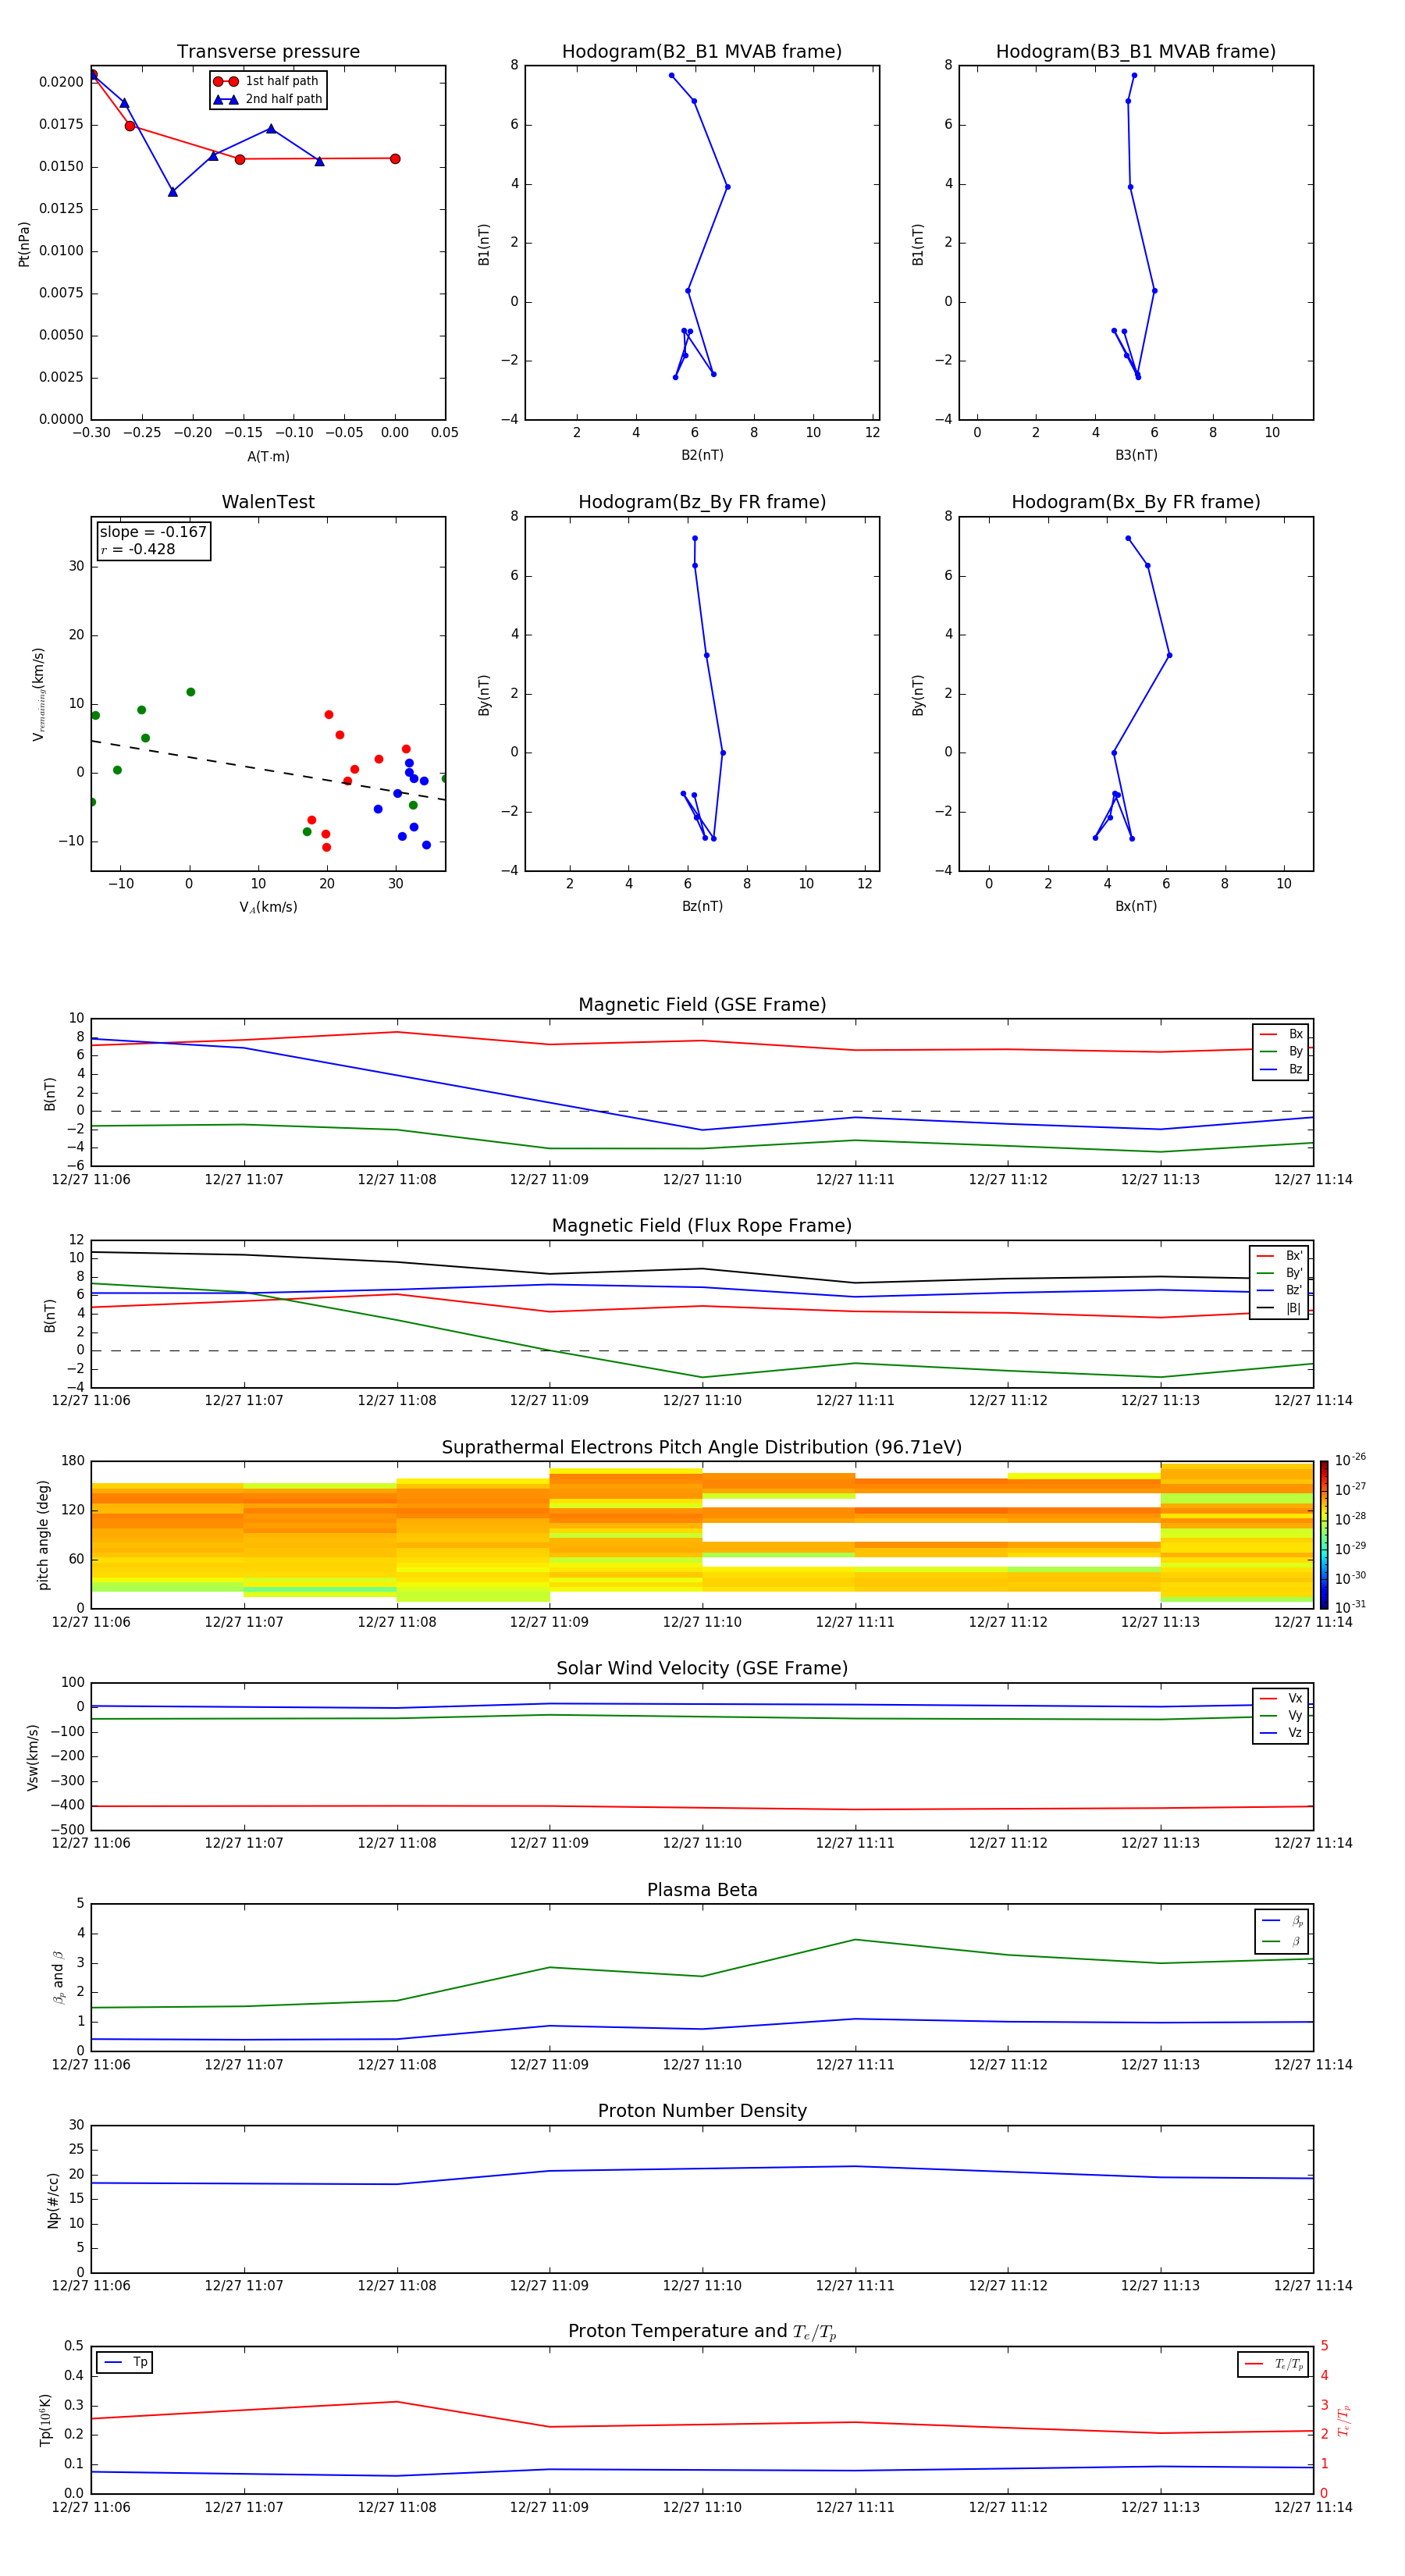Click the "pitch angle (deg)" axis label
The width and height of the screenshot is (1405, 2576).
pyautogui.click(x=43, y=1535)
